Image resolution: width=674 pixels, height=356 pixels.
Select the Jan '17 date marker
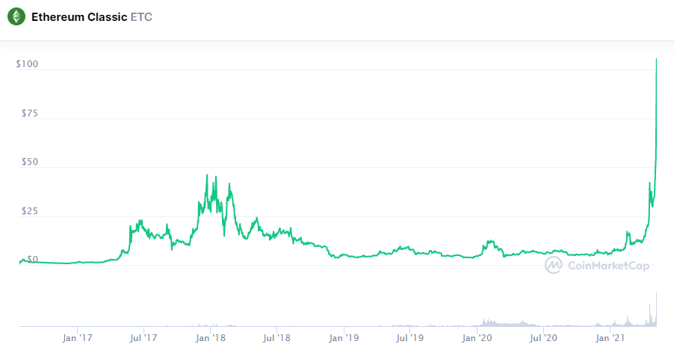tap(78, 339)
